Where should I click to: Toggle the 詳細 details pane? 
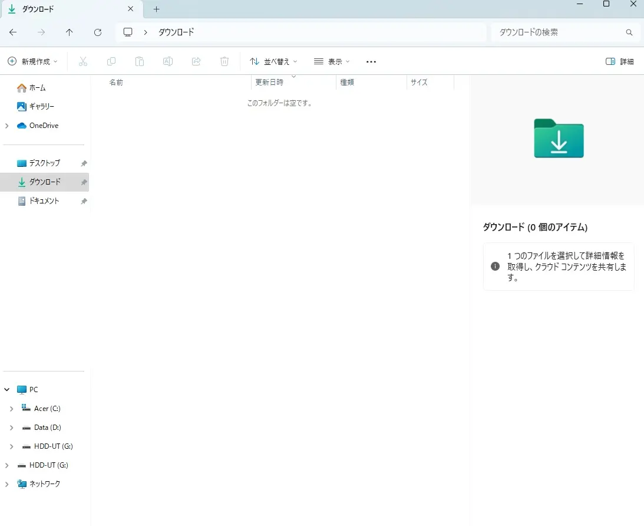[619, 62]
